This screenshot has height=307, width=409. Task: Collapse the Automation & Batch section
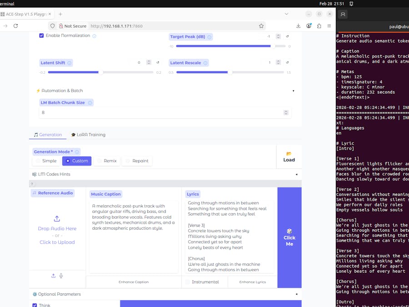165,91
